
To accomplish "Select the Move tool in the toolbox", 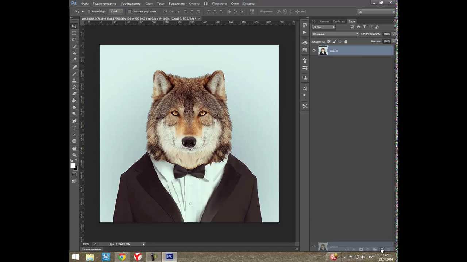I will (x=74, y=26).
